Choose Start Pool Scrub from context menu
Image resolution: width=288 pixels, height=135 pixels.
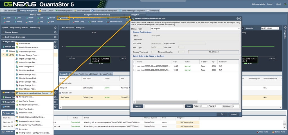(x=26, y=109)
